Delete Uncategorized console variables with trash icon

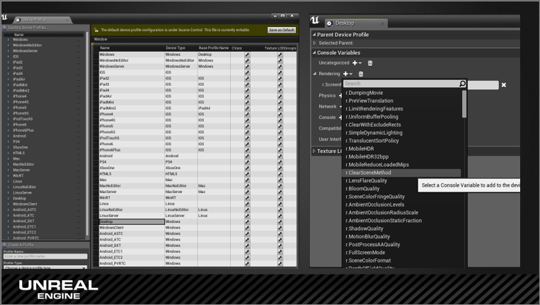click(370, 63)
